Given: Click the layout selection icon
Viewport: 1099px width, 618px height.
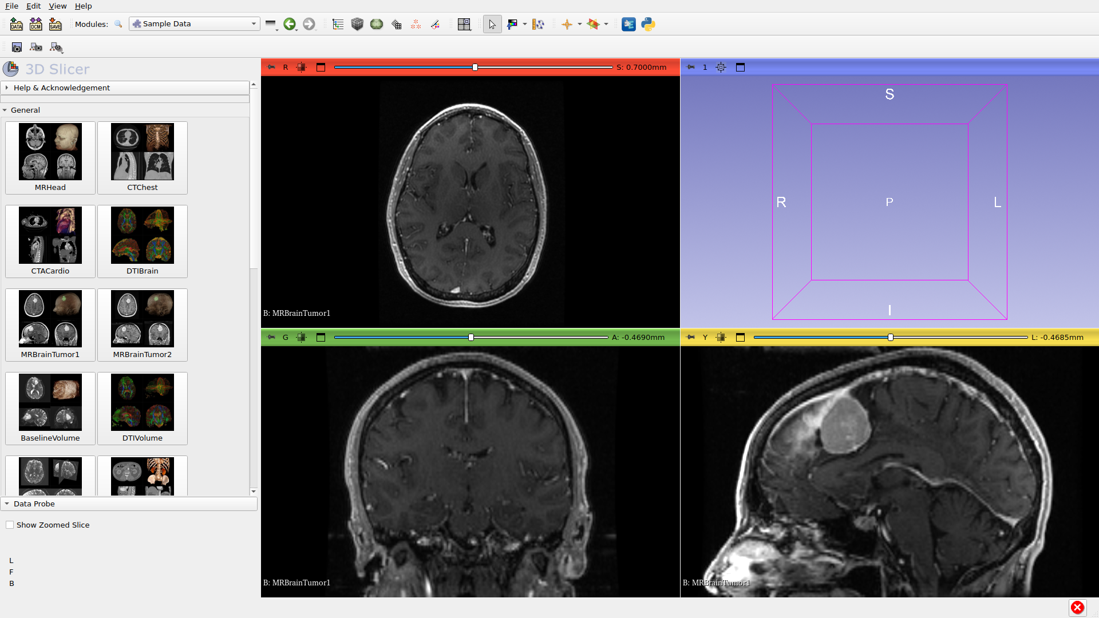Looking at the screenshot, I should [464, 24].
